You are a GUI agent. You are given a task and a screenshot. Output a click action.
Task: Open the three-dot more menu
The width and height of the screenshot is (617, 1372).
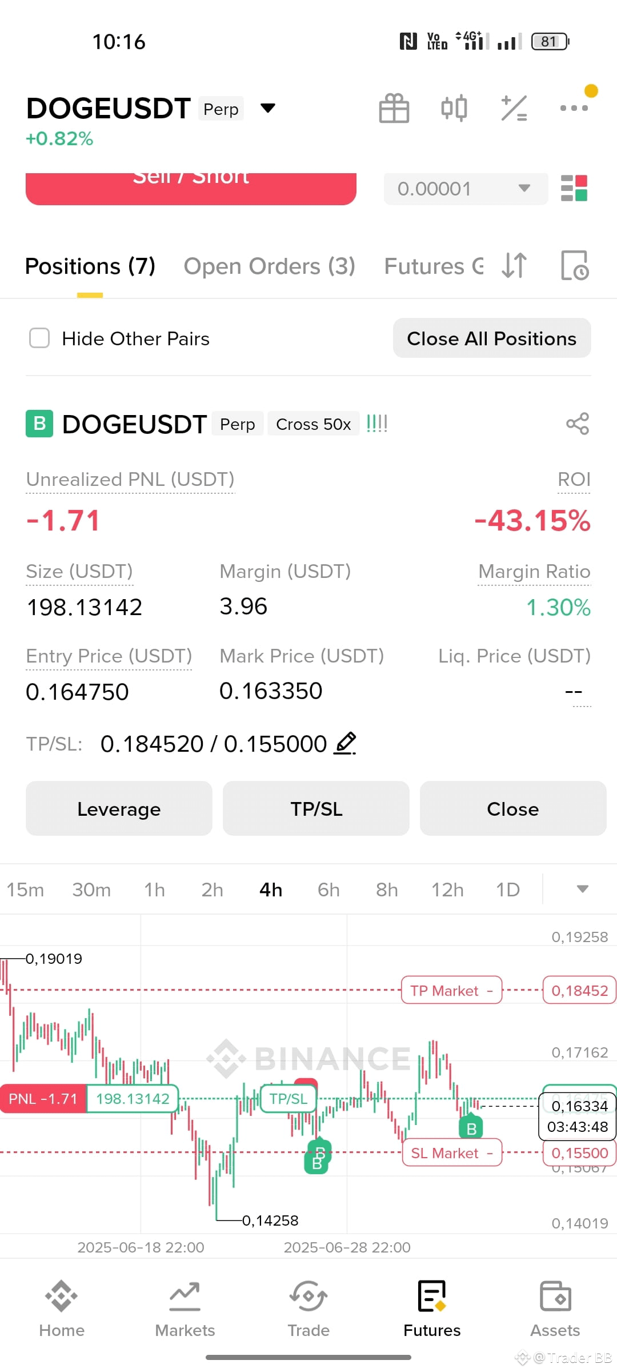pyautogui.click(x=574, y=107)
